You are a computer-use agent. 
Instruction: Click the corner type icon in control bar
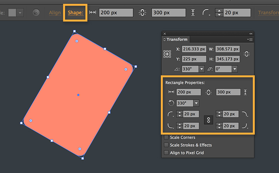206,13
